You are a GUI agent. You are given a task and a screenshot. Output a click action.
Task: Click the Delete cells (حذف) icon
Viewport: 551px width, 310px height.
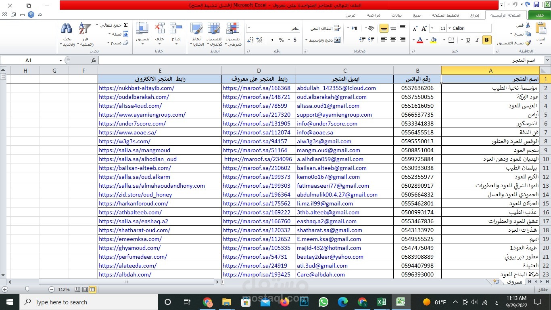(159, 29)
